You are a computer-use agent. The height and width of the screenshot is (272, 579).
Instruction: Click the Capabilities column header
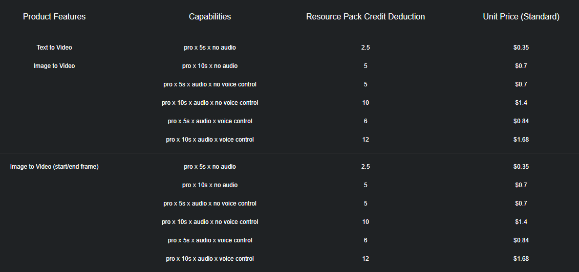210,17
